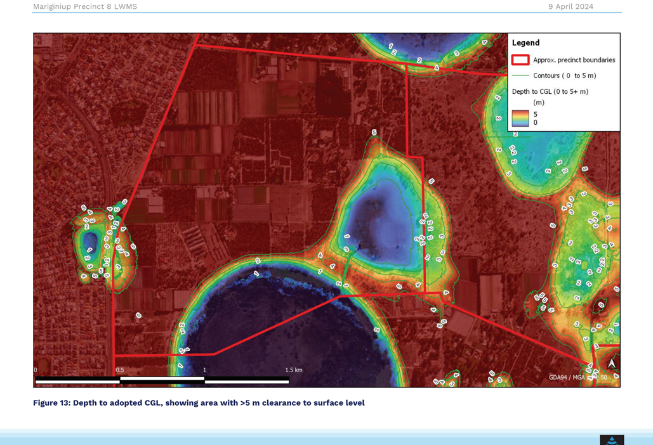Screen dimensions: 653x445
Task: Click the '9 April 2024' date in header
Action: coord(571,6)
